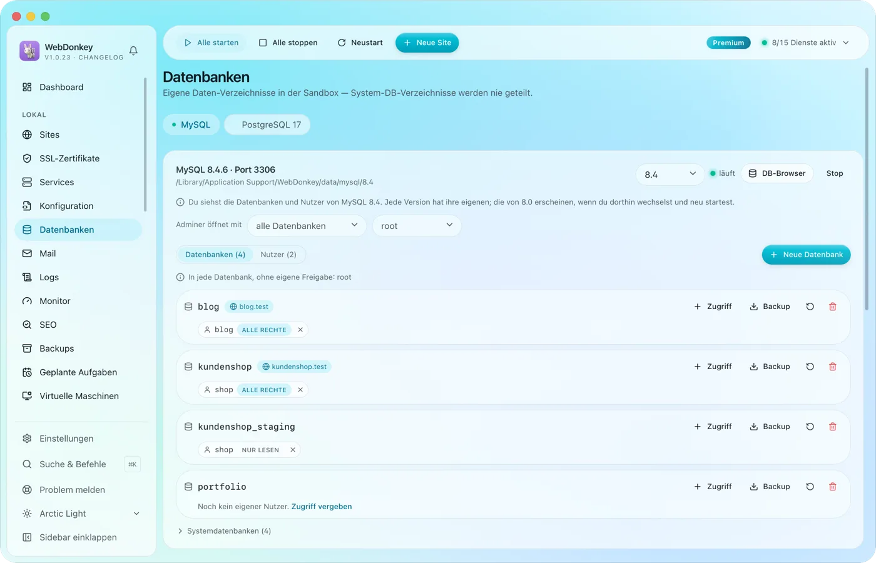Stop the MySQL 8.4 server
Image resolution: width=876 pixels, height=563 pixels.
pyautogui.click(x=835, y=173)
